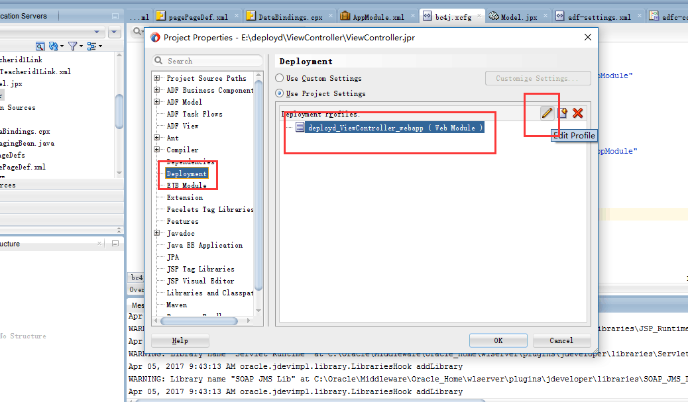The height and width of the screenshot is (402, 688).
Task: Click the Search field in Project Properties
Action: coord(207,60)
